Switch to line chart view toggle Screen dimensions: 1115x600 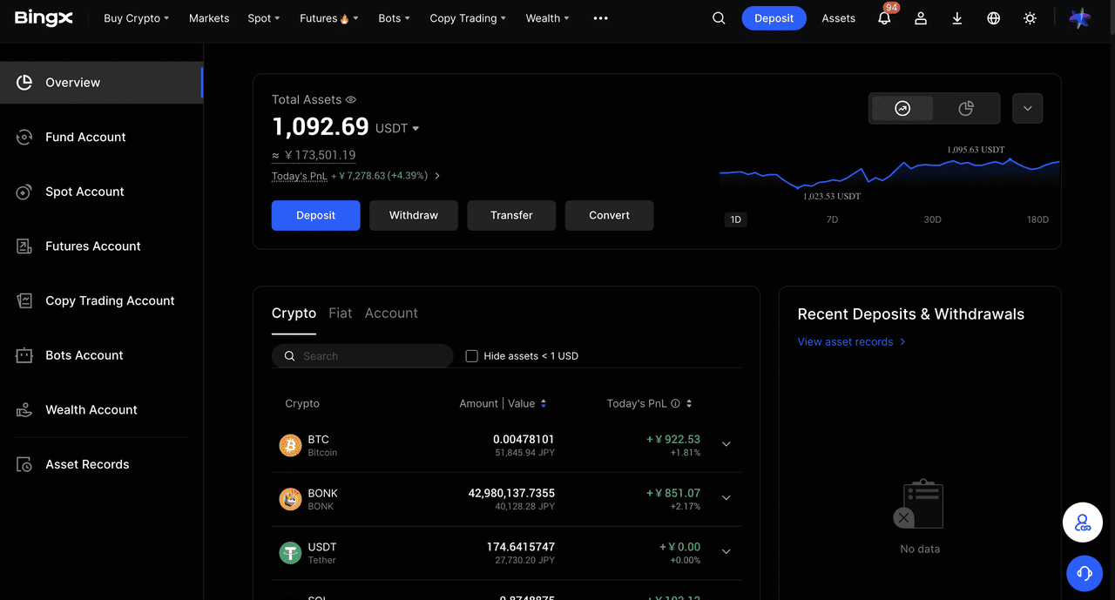[902, 109]
